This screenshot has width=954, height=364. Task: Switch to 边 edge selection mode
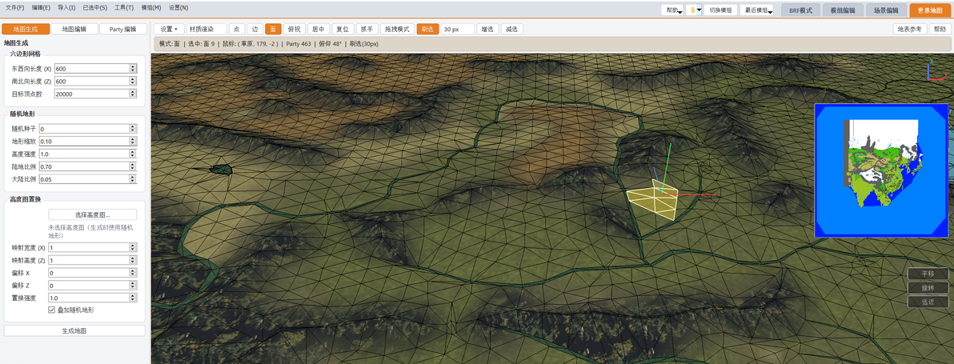coord(255,29)
